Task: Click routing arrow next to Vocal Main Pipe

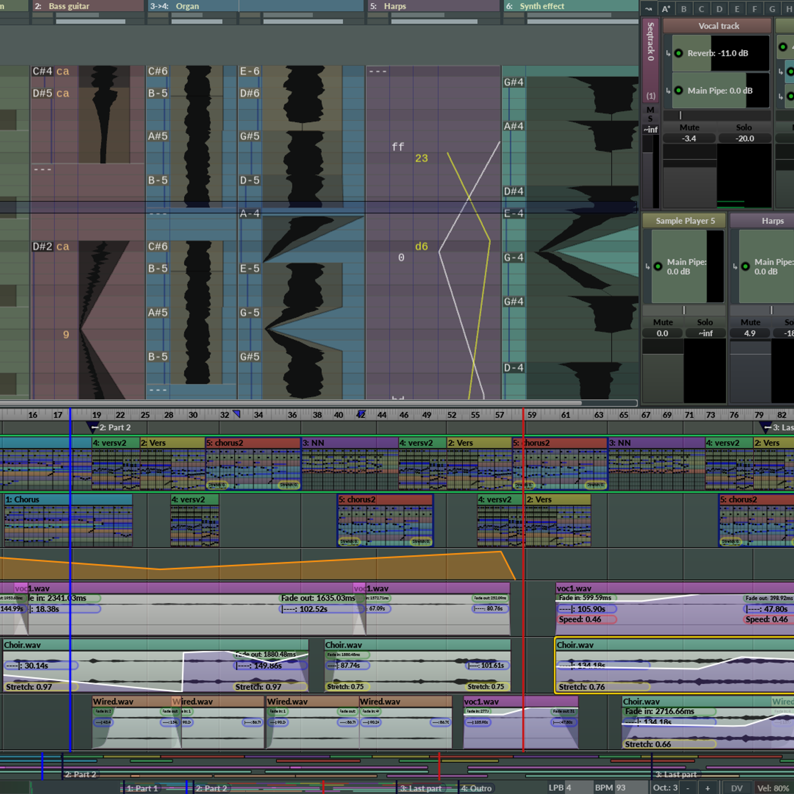Action: click(668, 91)
